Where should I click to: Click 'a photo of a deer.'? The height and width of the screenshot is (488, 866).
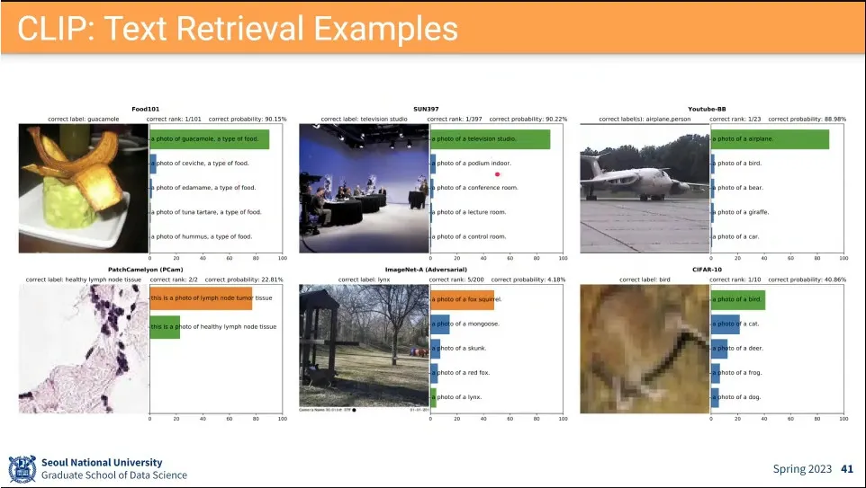tap(737, 348)
